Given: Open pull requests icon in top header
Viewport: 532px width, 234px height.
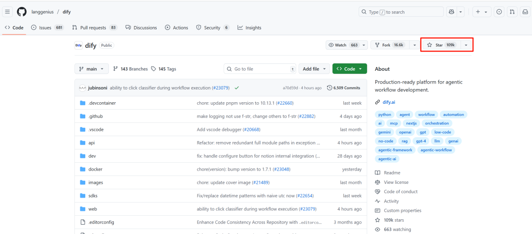Looking at the screenshot, I should [512, 12].
